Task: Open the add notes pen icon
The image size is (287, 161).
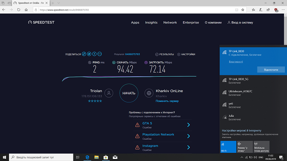Action: 261,10
